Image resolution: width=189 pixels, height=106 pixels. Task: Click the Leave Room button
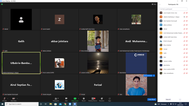tap(151, 100)
